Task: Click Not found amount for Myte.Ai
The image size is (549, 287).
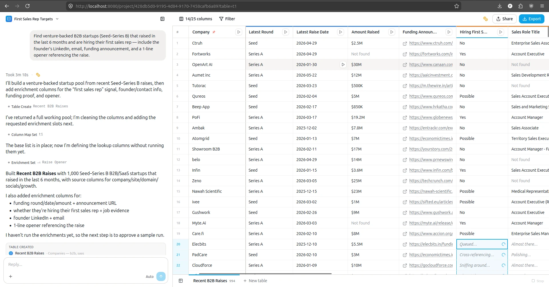Action: 373,223
